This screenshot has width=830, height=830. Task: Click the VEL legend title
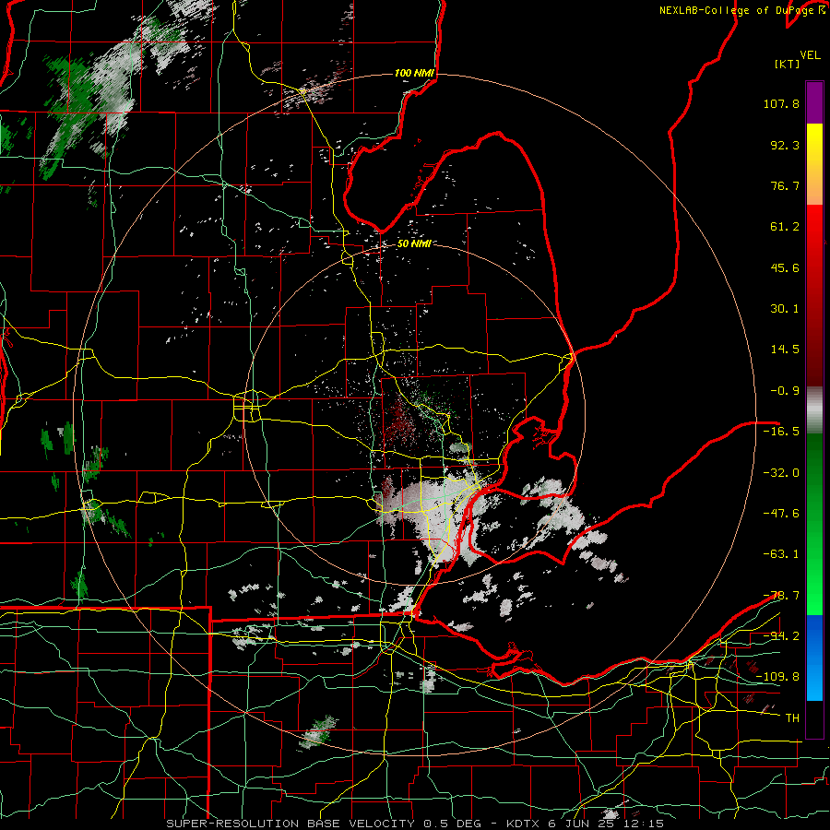click(810, 55)
